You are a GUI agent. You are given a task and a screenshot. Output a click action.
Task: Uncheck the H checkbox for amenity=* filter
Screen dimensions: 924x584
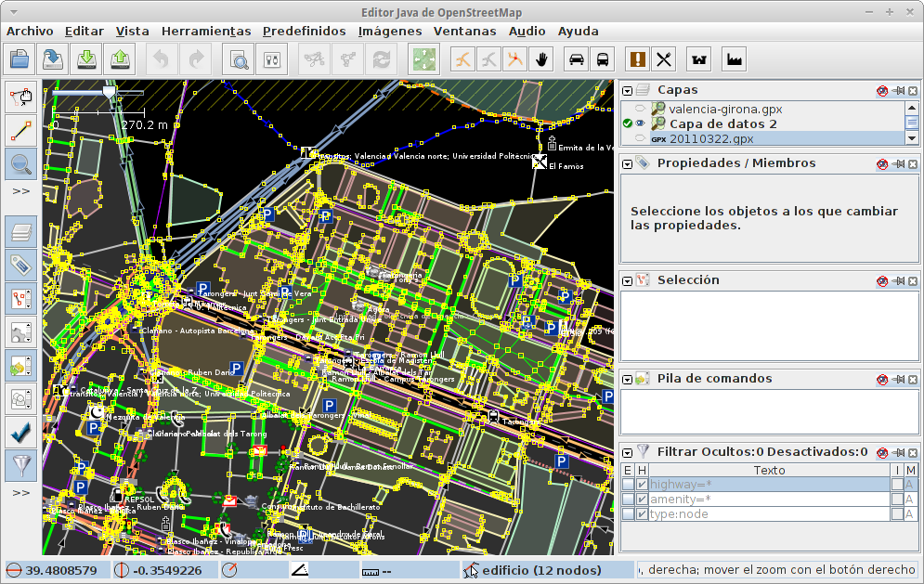click(642, 500)
